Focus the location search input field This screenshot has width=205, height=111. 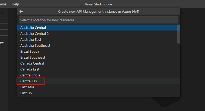[98, 20]
